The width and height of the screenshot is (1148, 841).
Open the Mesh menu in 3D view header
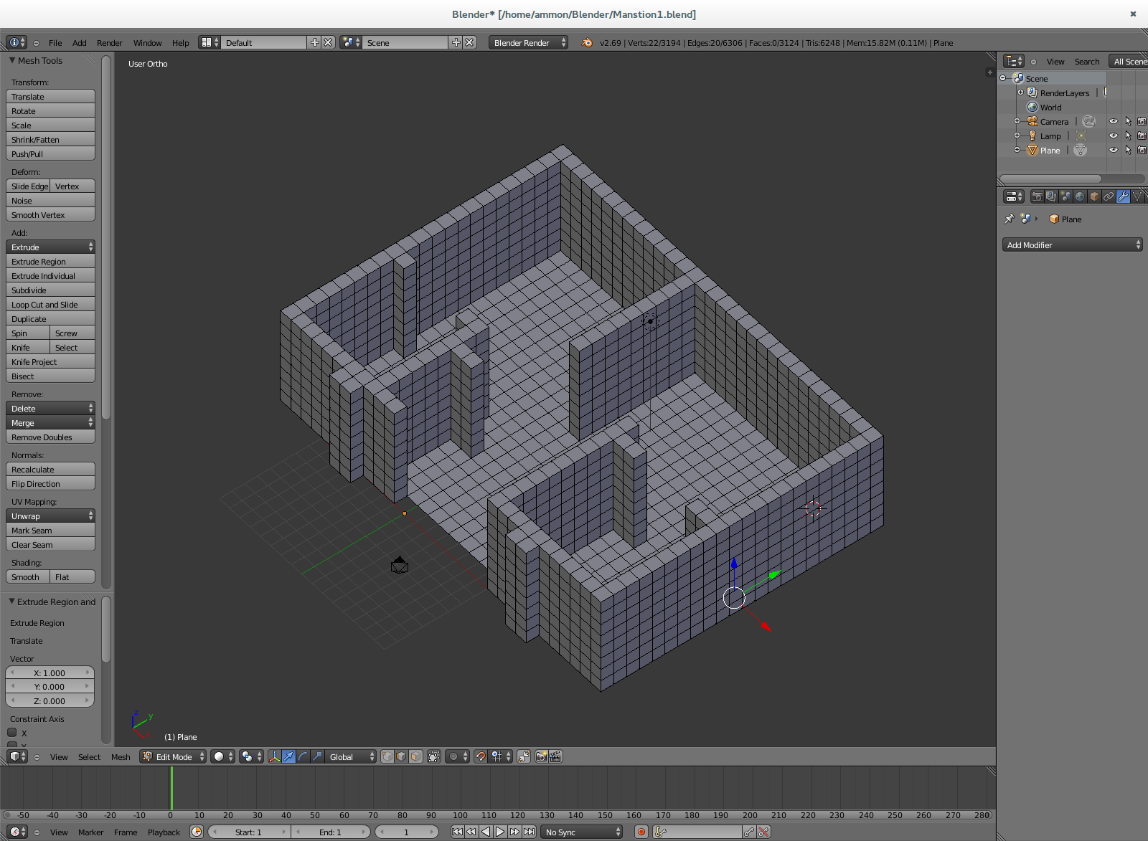pyautogui.click(x=121, y=757)
